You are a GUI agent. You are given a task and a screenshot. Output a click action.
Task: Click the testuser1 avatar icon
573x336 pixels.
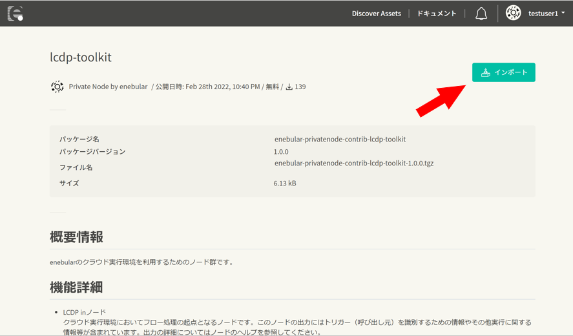[513, 13]
